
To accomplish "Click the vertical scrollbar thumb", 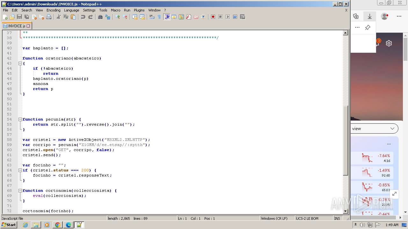I will tap(345, 140).
